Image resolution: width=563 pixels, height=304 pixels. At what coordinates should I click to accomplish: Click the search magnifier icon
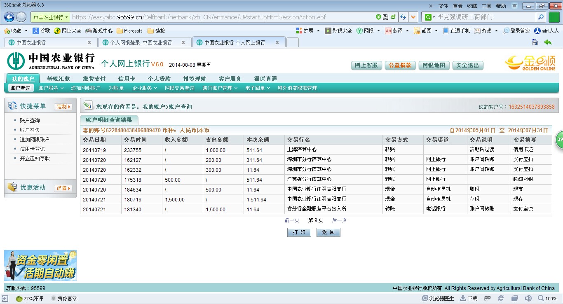541,17
